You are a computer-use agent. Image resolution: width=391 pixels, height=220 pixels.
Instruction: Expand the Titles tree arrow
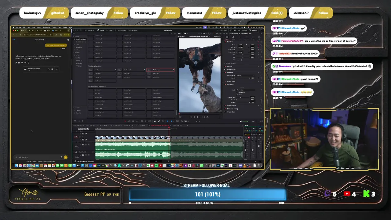[x=75, y=45]
